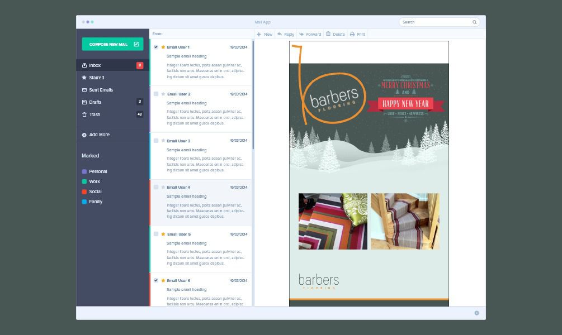Viewport: 562px width, 335px height.
Task: Open Email User 1 sender name
Action: tap(178, 47)
